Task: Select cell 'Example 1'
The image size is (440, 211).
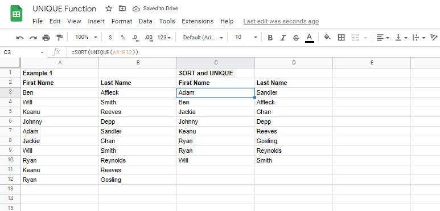Action: pos(60,73)
